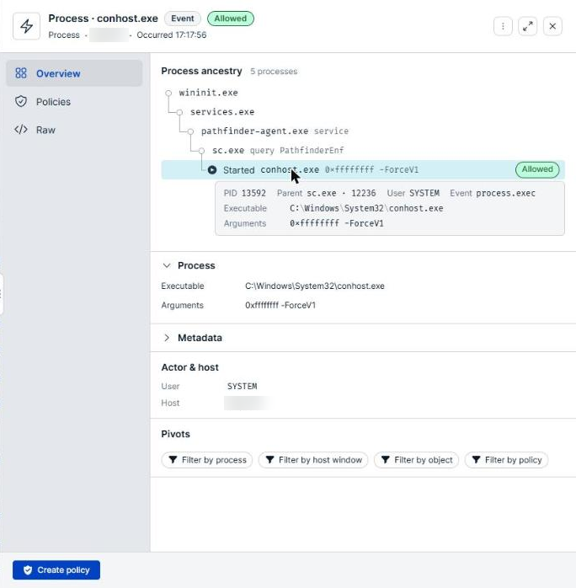Open the Policies tab
Image resolution: width=576 pixels, height=588 pixels.
tap(74, 102)
